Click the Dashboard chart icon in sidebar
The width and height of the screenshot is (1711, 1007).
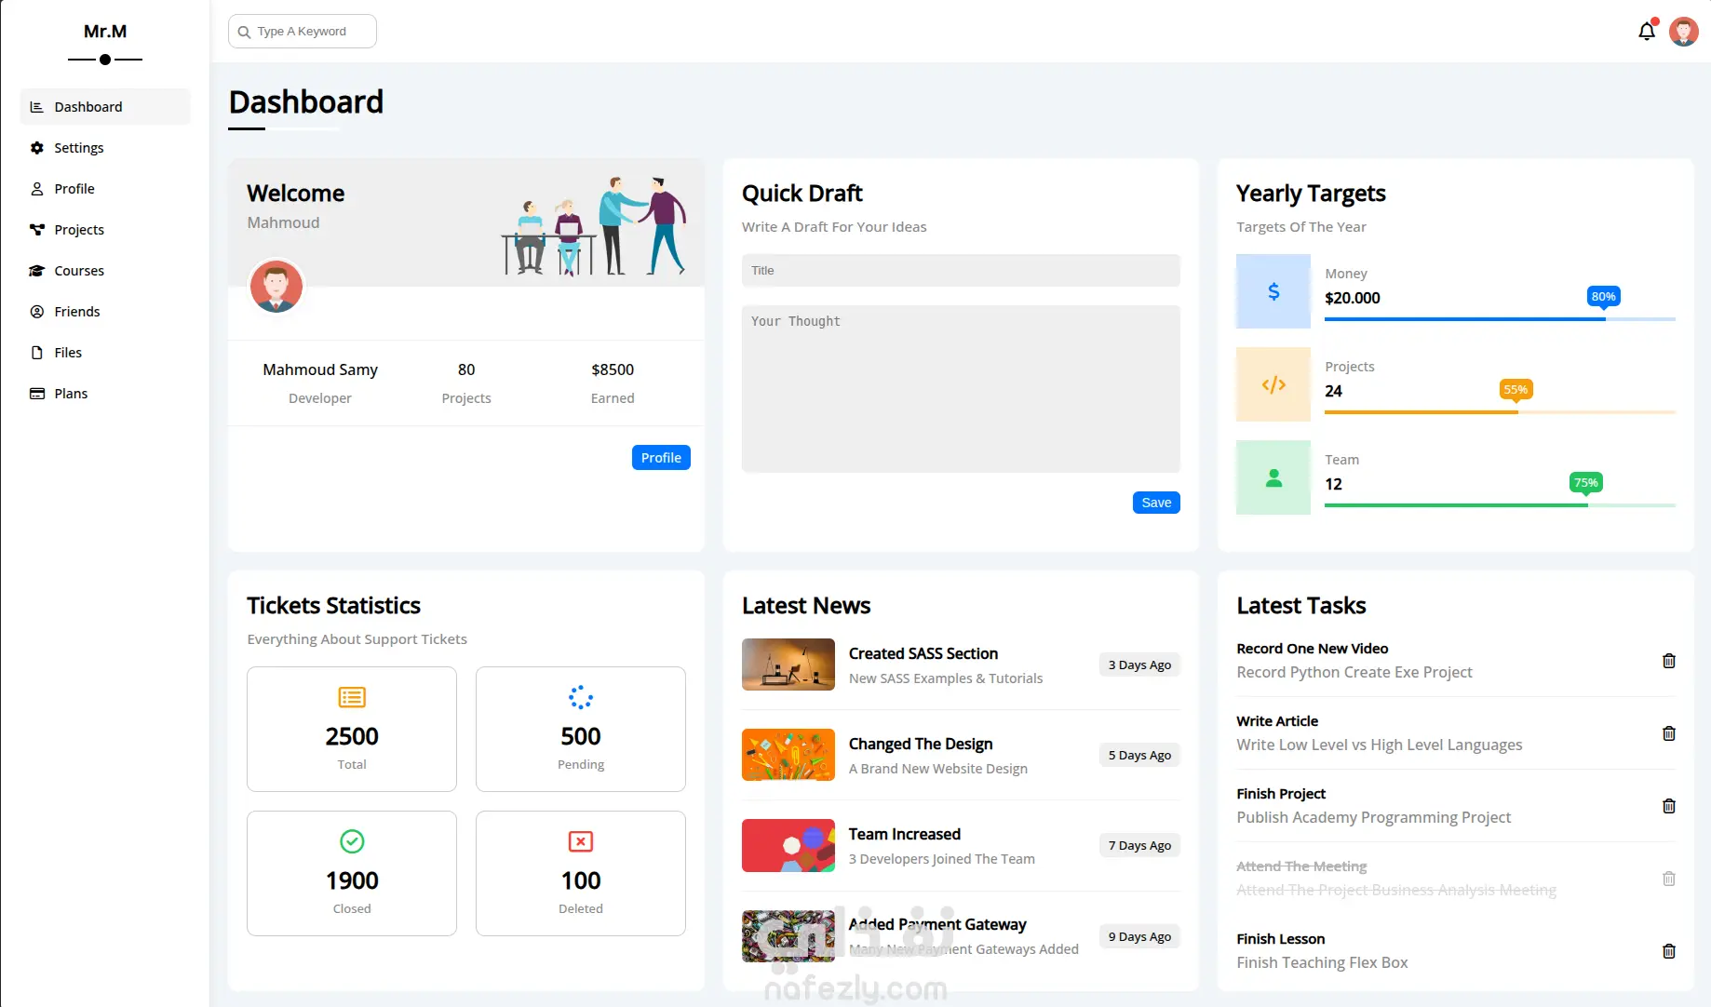pyautogui.click(x=37, y=107)
